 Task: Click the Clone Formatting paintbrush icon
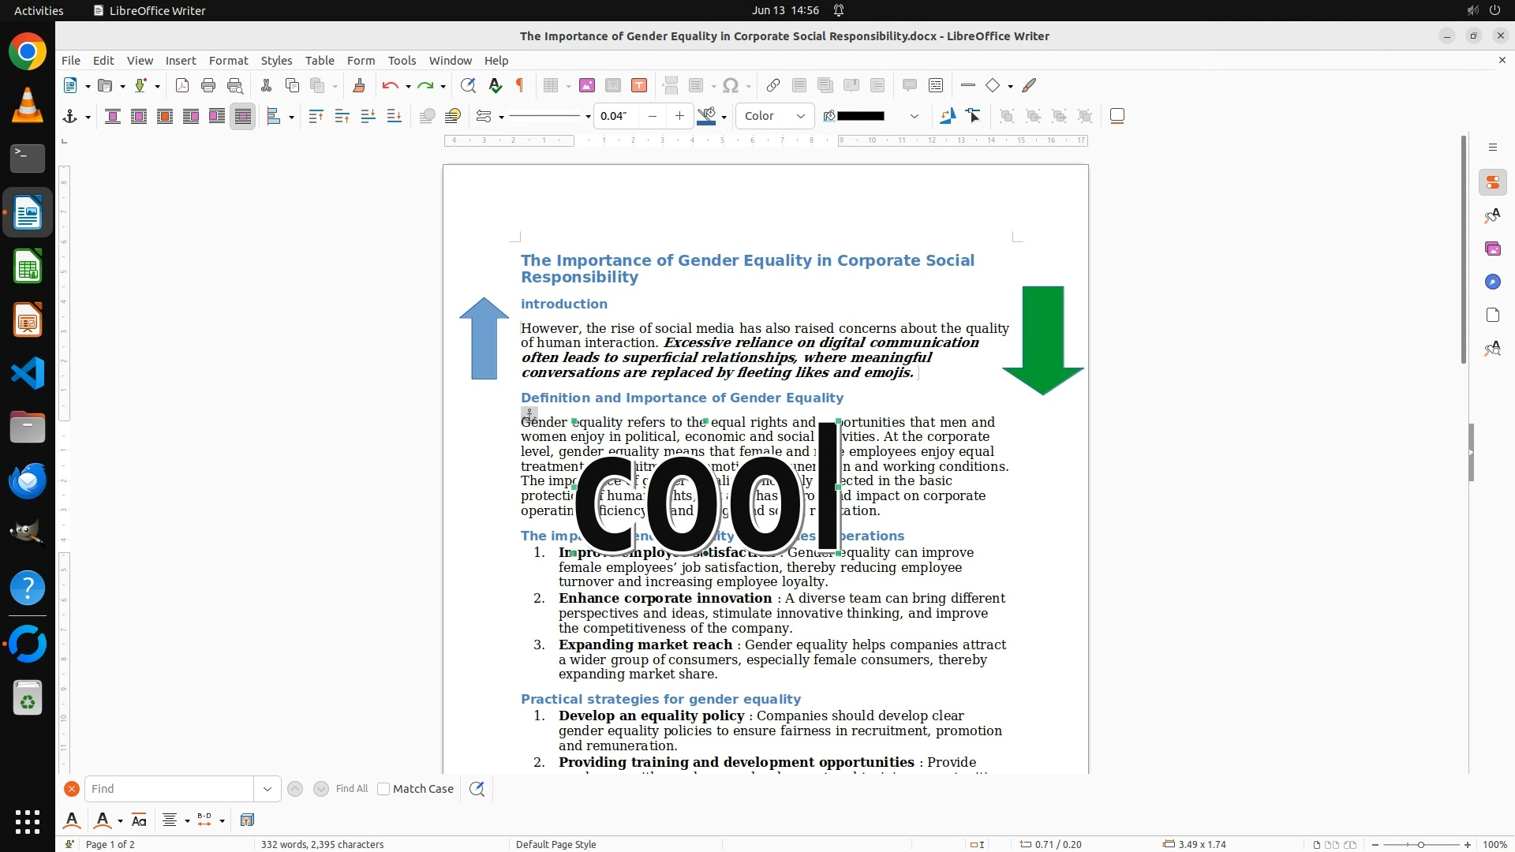click(x=358, y=85)
